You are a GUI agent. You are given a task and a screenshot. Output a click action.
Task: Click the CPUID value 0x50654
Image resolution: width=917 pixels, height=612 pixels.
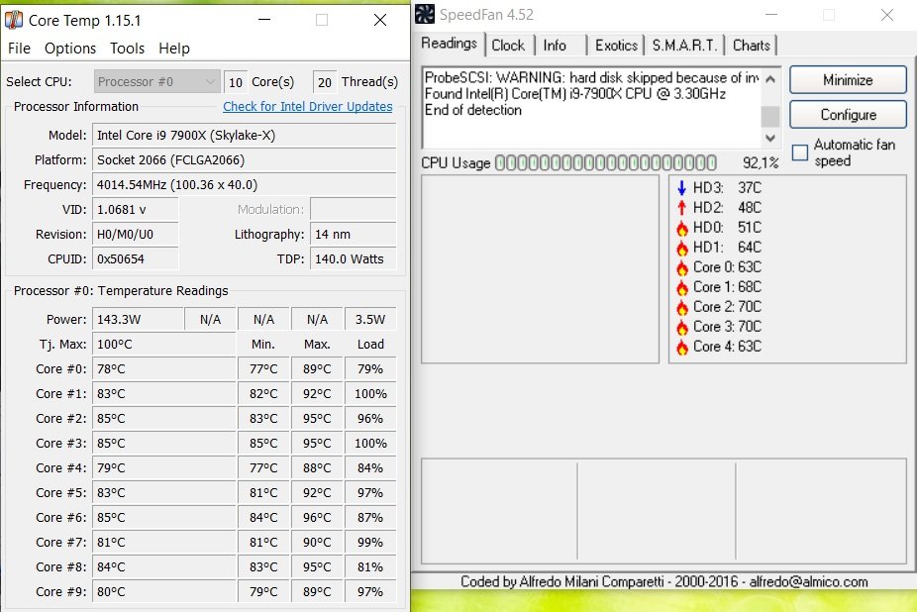[x=135, y=259]
